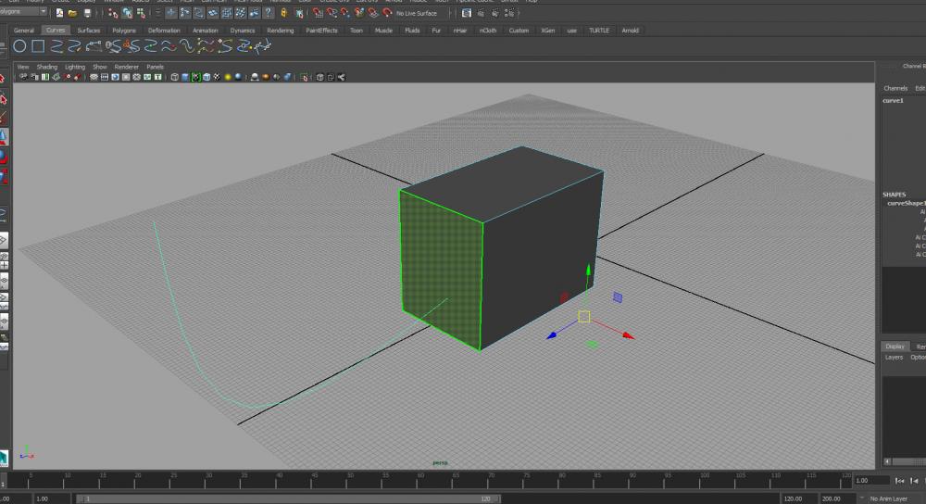Viewport: 926px width, 504px height.
Task: Click the viewport X-Ray icon
Action: pyautogui.click(x=319, y=78)
